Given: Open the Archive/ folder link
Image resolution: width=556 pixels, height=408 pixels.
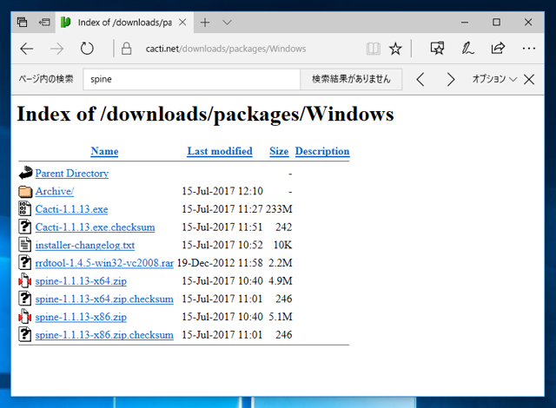Looking at the screenshot, I should 55,191.
